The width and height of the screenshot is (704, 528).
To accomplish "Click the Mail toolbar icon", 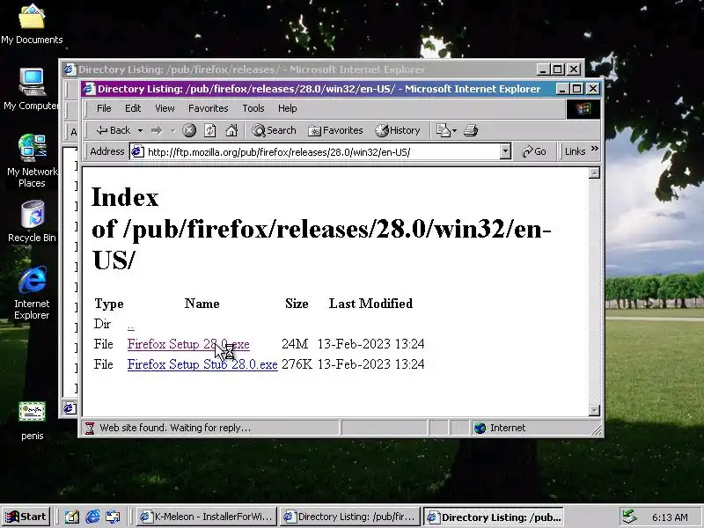I will click(446, 130).
